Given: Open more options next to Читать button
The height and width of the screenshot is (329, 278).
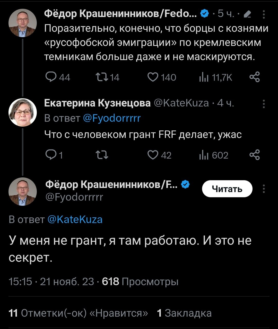Looking at the screenshot, I should tap(264, 189).
